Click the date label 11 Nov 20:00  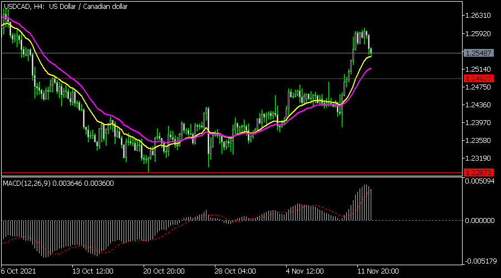(378, 271)
